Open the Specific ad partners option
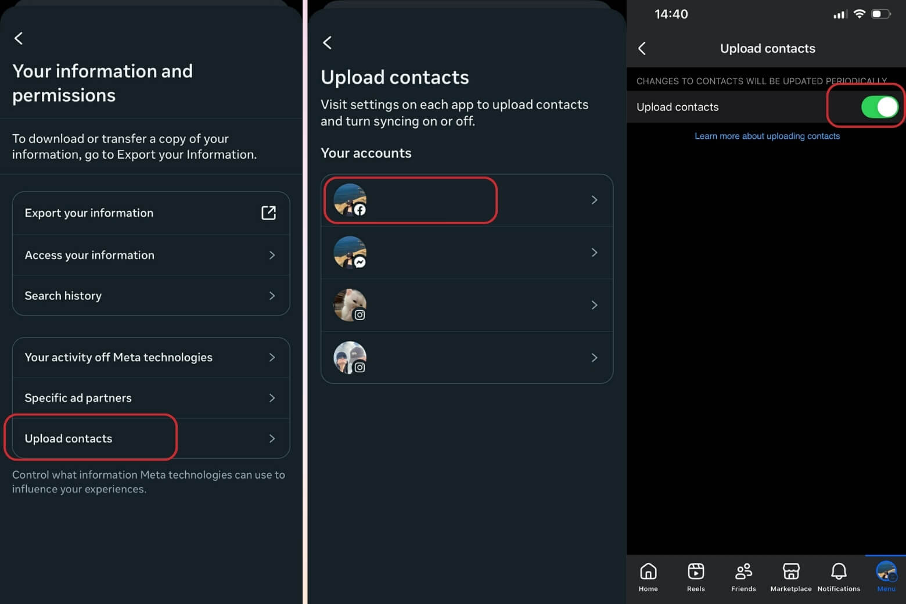Viewport: 906px width, 604px height. [x=78, y=398]
